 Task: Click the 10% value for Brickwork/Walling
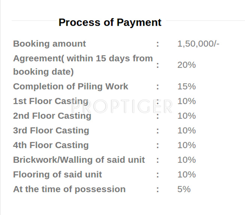[x=187, y=160]
